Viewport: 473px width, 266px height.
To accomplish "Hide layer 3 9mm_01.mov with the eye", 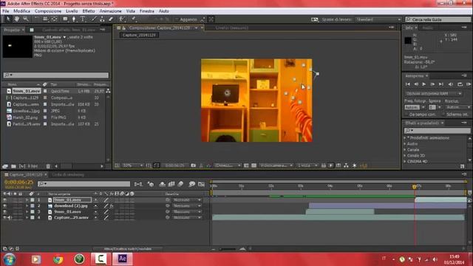I will pyautogui.click(x=4, y=212).
